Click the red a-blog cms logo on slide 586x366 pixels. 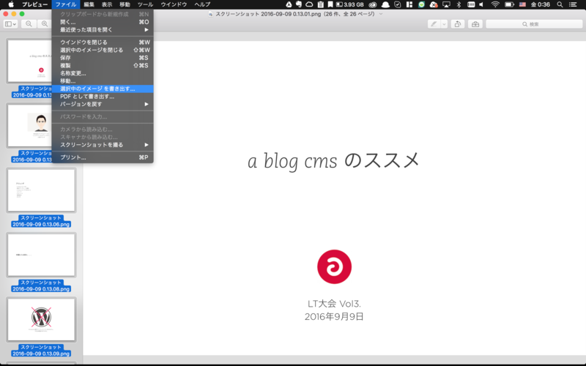334,266
